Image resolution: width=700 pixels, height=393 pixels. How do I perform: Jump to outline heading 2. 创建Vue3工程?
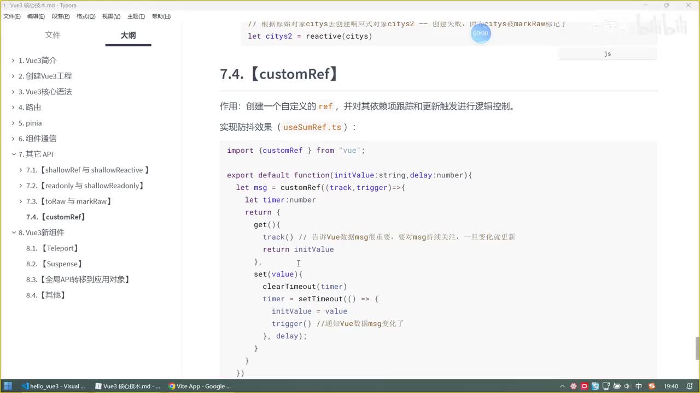click(x=45, y=76)
